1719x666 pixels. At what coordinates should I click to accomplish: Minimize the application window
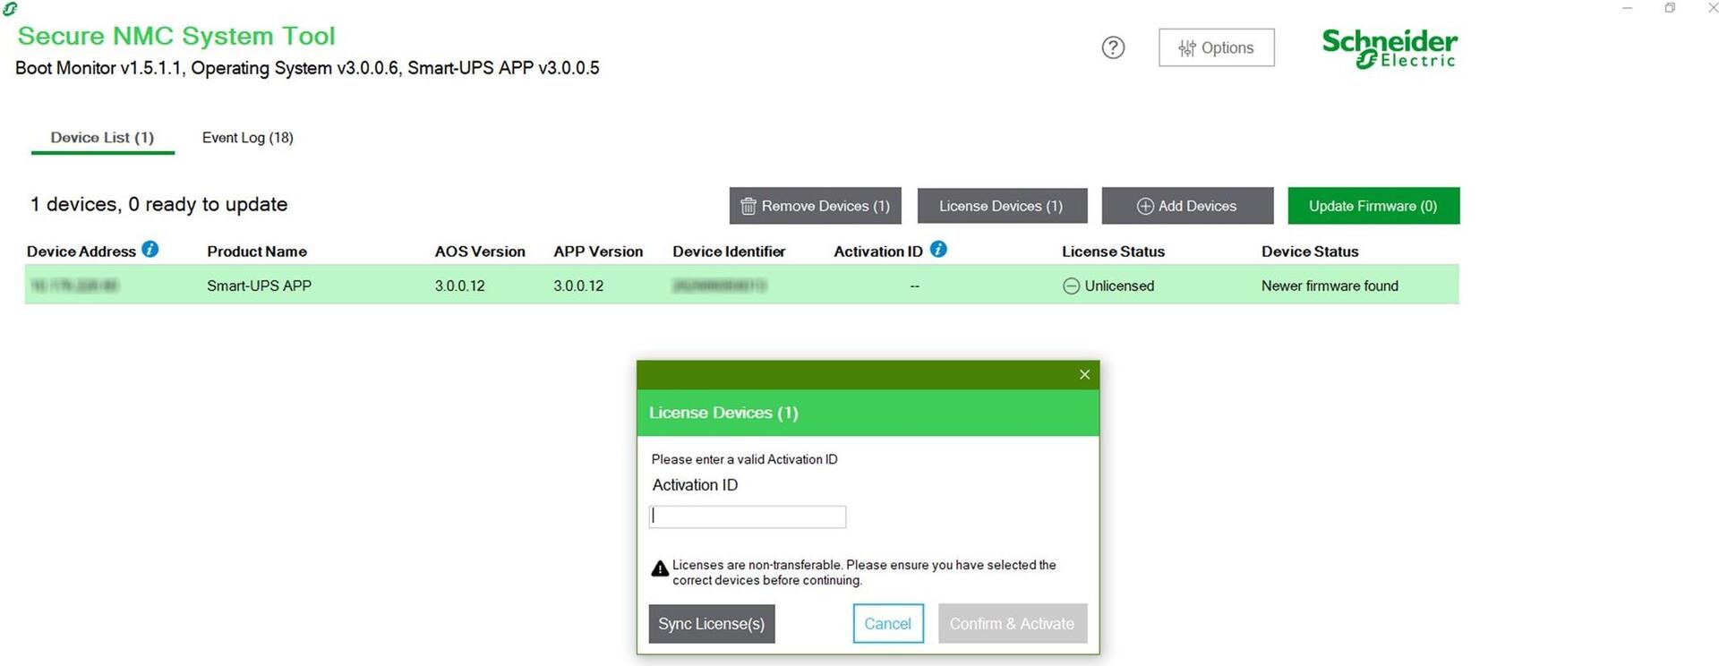coord(1628,8)
